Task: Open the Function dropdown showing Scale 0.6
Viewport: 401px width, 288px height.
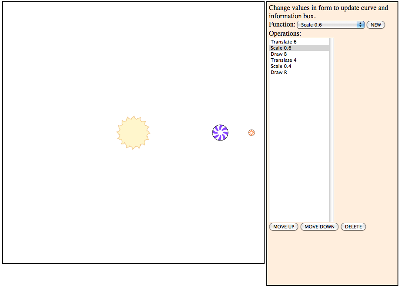Action: [x=331, y=25]
